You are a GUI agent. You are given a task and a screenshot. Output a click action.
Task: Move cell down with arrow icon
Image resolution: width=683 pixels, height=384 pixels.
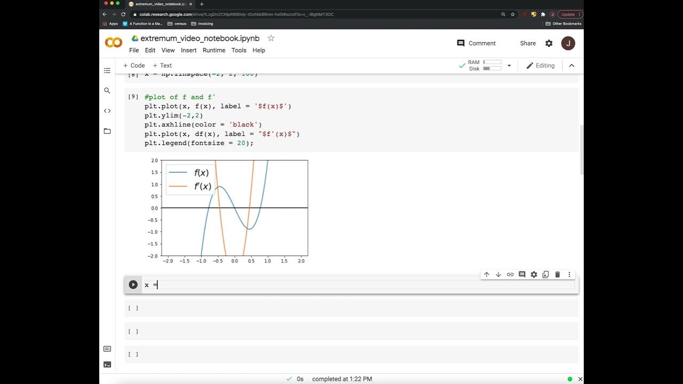498,275
